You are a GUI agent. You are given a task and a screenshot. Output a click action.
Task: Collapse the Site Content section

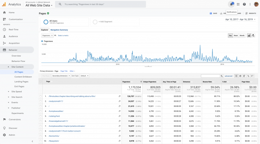8,67
